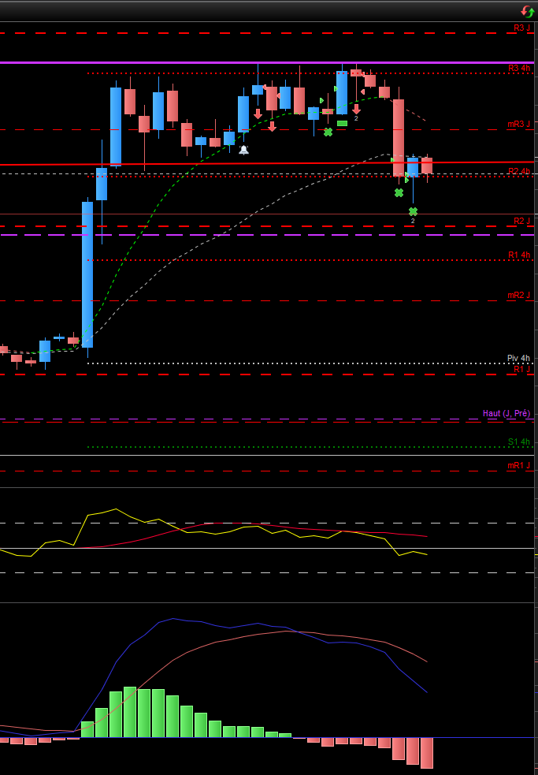Click the 'mR2 J' pivot label
This screenshot has width=538, height=775.
[x=519, y=295]
